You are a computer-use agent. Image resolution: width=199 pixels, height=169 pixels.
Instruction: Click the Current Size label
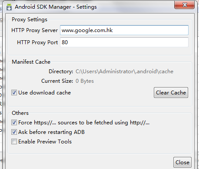point(57,81)
